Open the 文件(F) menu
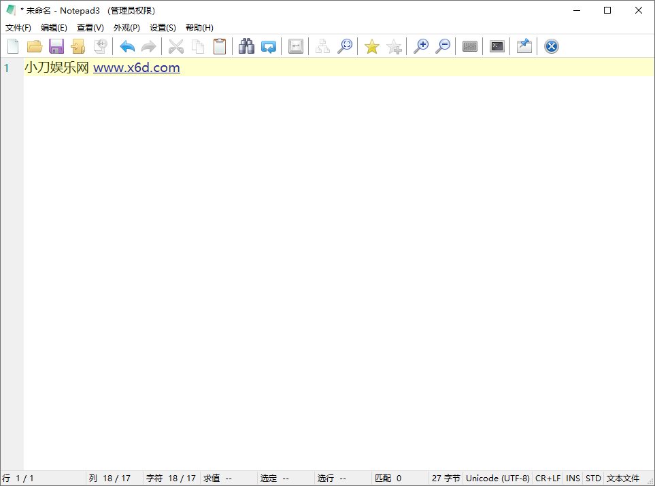655x486 pixels. 18,28
